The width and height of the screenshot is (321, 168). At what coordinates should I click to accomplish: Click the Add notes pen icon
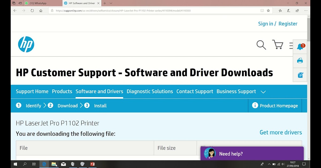tap(289, 11)
